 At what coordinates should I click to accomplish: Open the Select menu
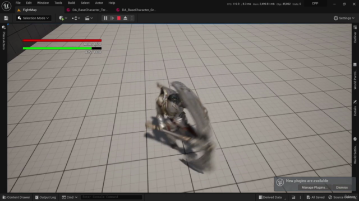(85, 3)
